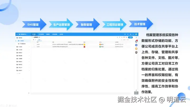Open the yellow attachment file icon in the first row
190x107 pixels.
pyautogui.click(x=84, y=45)
